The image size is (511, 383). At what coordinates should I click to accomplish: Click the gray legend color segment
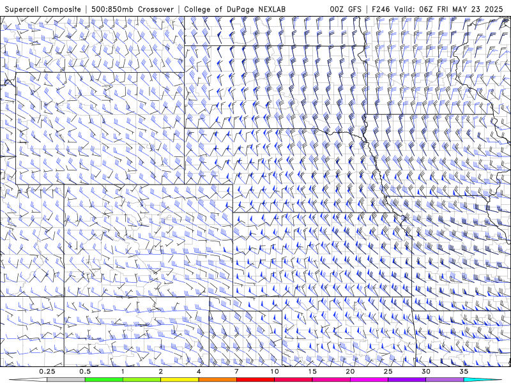66,380
